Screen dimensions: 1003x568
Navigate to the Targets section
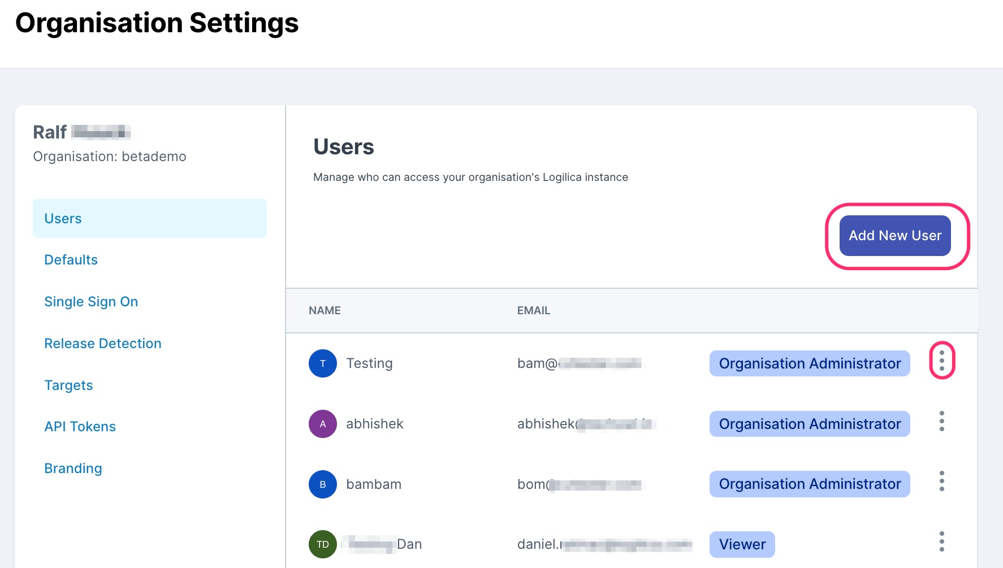68,385
